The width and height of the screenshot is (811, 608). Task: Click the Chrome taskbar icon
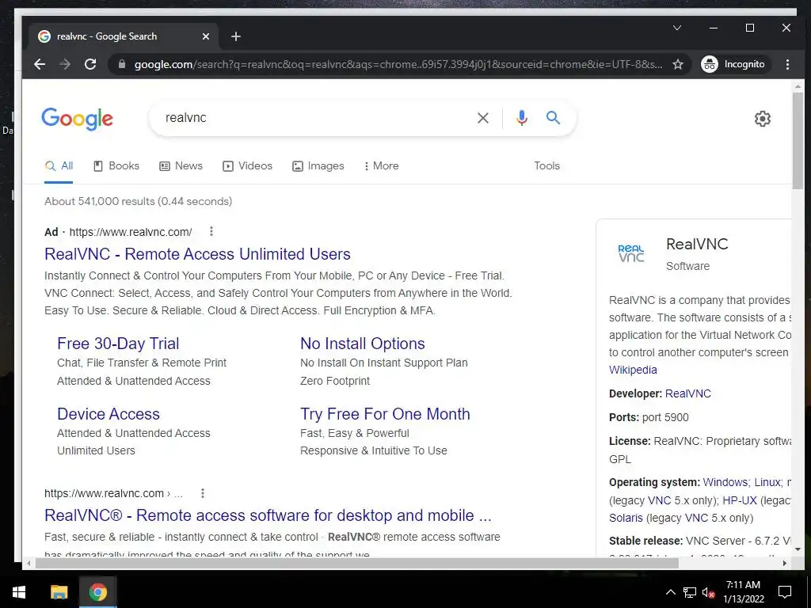(x=97, y=592)
